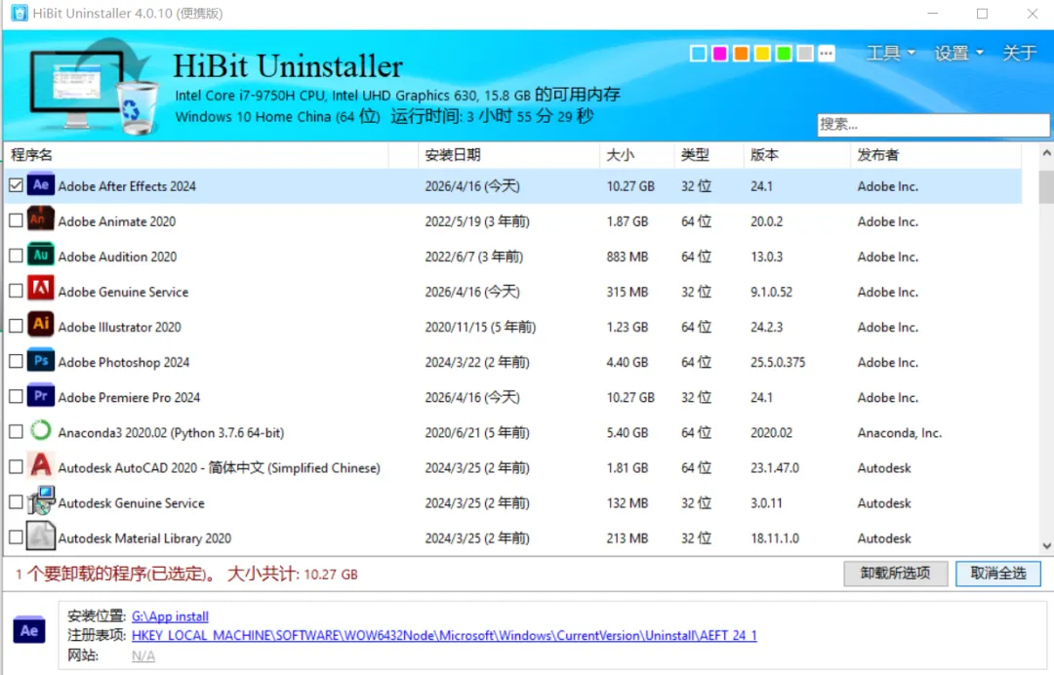The width and height of the screenshot is (1054, 675).
Task: Click the HiBit Uninstaller title bar icon
Action: pos(20,13)
